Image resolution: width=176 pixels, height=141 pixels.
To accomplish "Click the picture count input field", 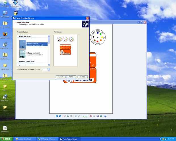I will 45,69.
